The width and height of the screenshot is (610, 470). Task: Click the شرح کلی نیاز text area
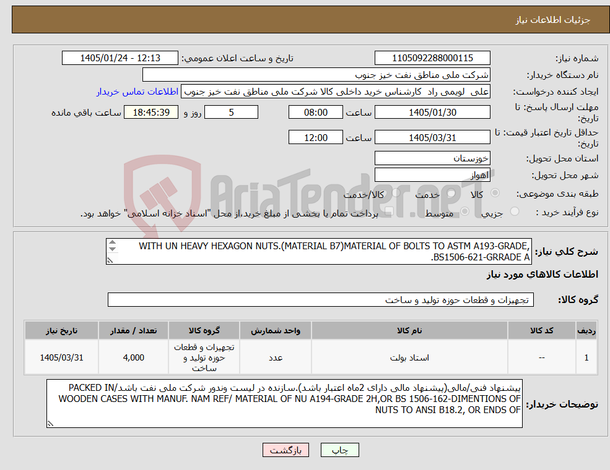(x=318, y=252)
